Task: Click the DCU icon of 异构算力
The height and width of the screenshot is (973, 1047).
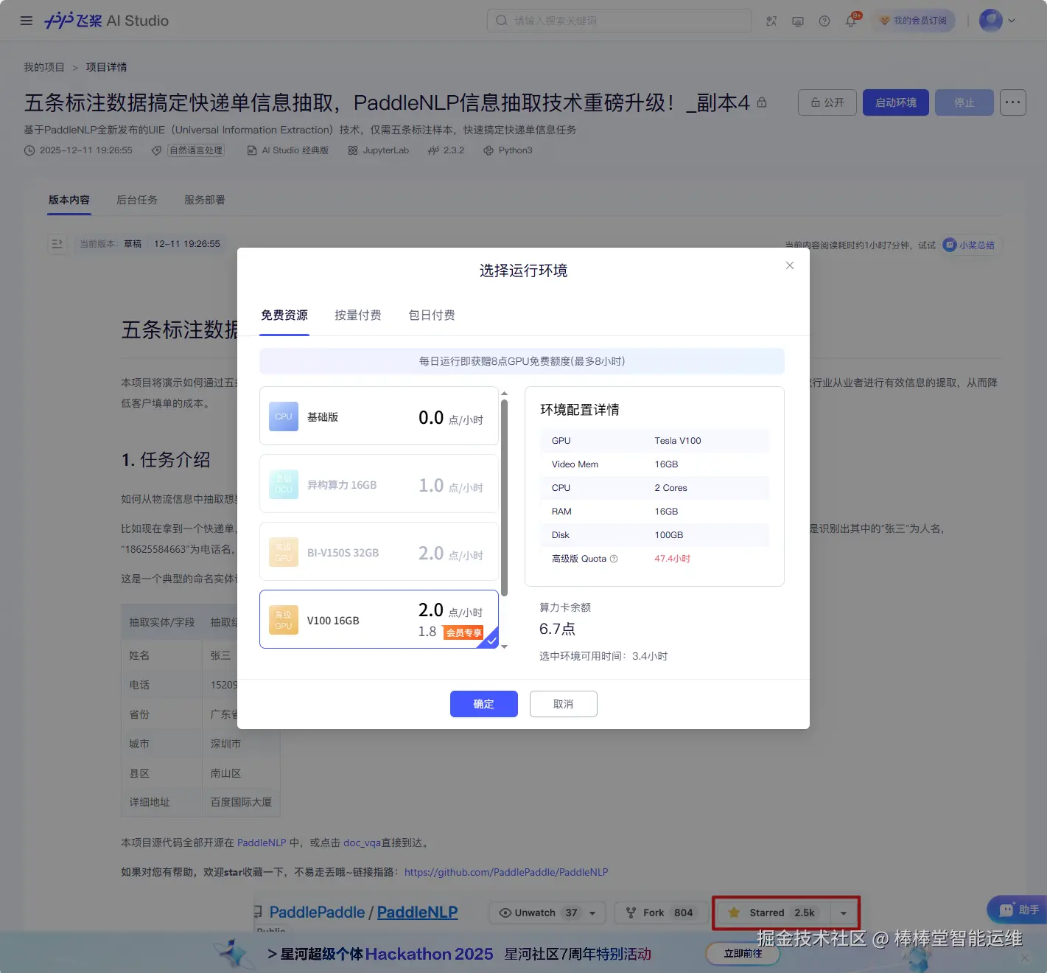Action: pyautogui.click(x=284, y=484)
